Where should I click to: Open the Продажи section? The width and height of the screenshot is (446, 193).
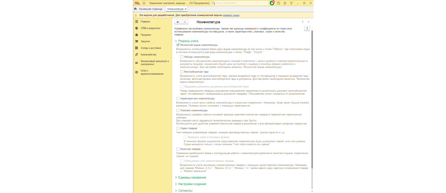pyautogui.click(x=146, y=35)
